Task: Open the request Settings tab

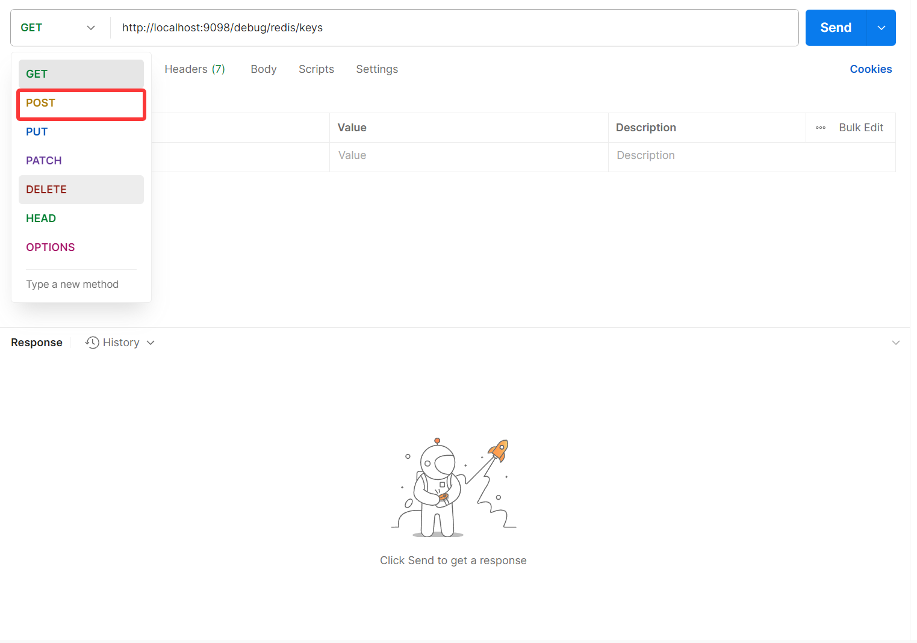Action: coord(377,69)
